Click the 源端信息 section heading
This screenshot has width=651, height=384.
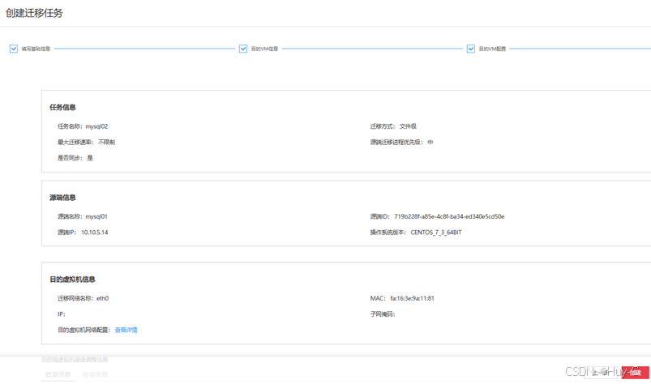click(x=62, y=198)
